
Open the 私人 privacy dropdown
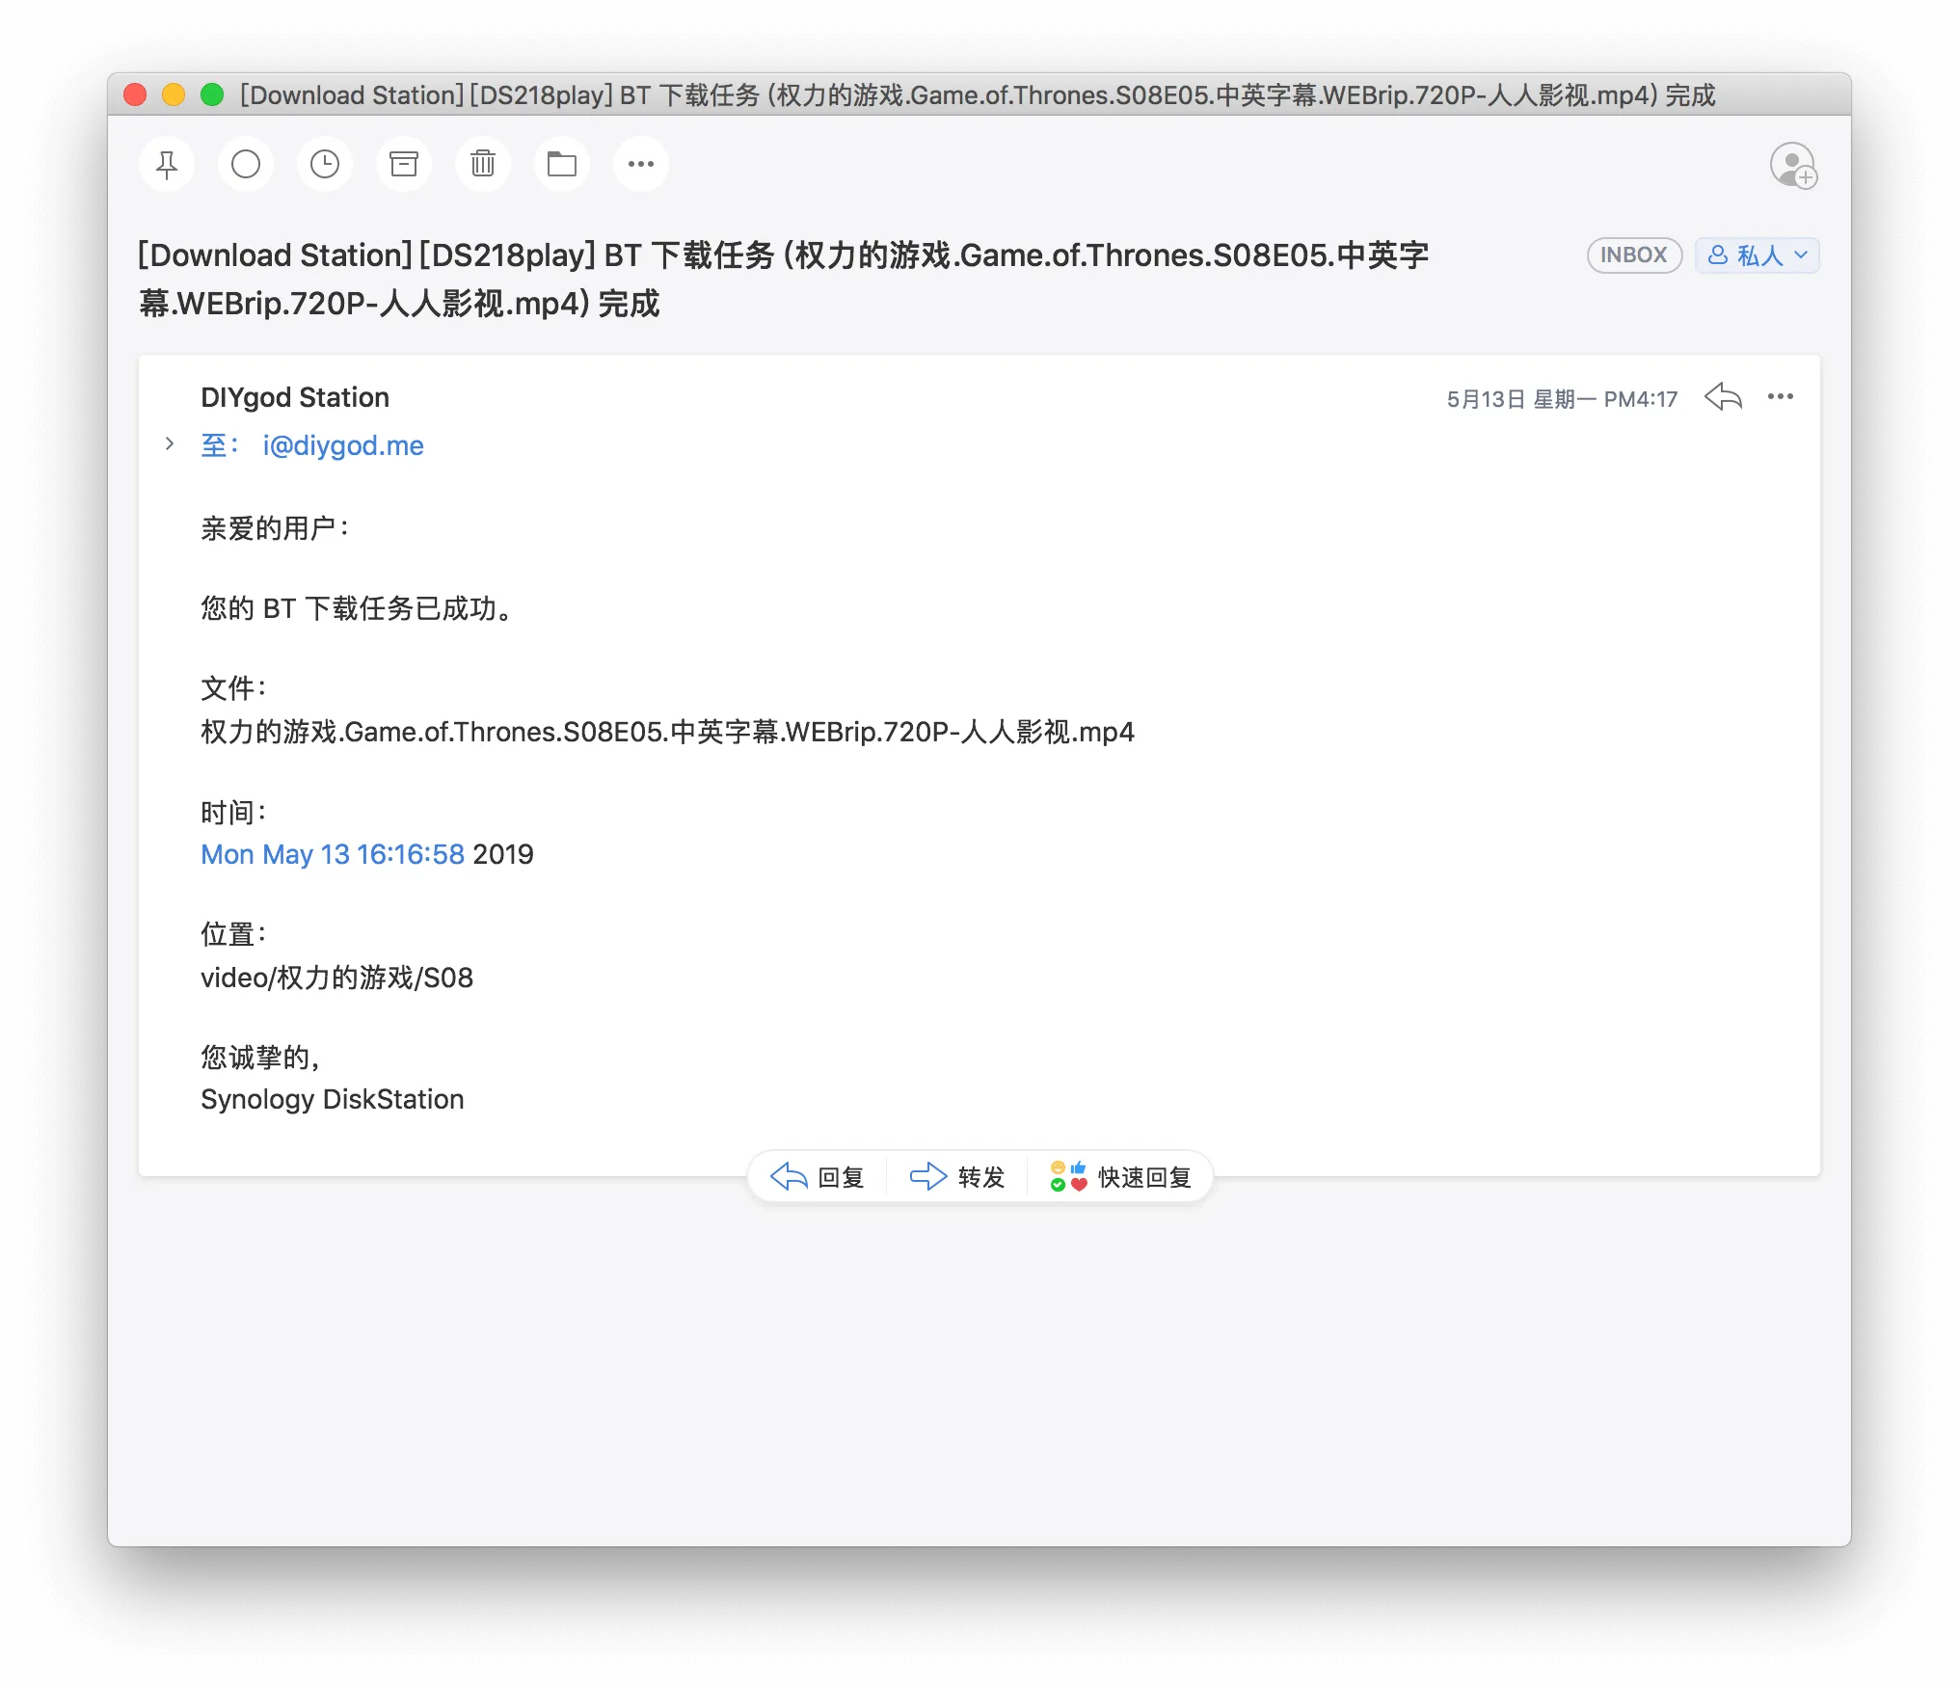1757,255
